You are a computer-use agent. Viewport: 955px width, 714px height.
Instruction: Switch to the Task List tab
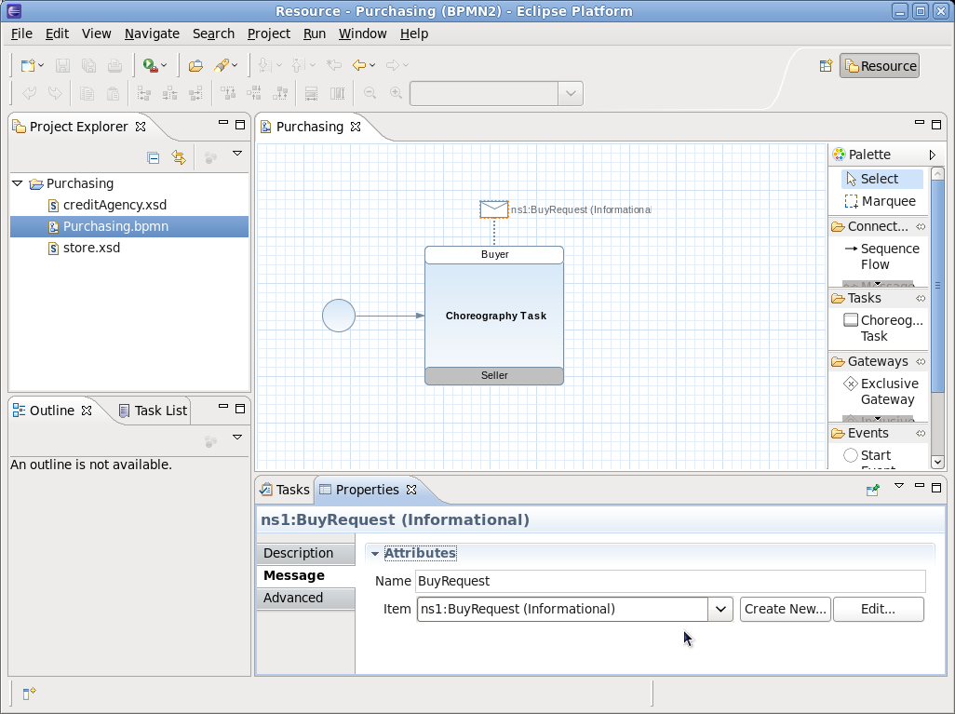tap(153, 411)
